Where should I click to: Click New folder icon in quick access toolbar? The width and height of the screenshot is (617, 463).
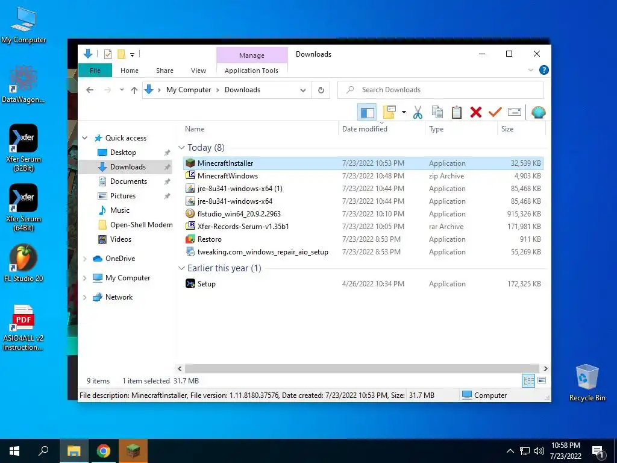[121, 54]
